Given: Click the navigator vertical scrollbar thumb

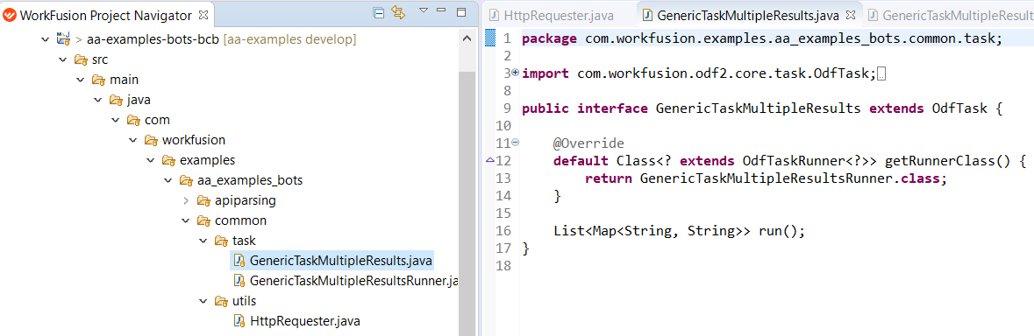Looking at the screenshot, I should (467, 204).
